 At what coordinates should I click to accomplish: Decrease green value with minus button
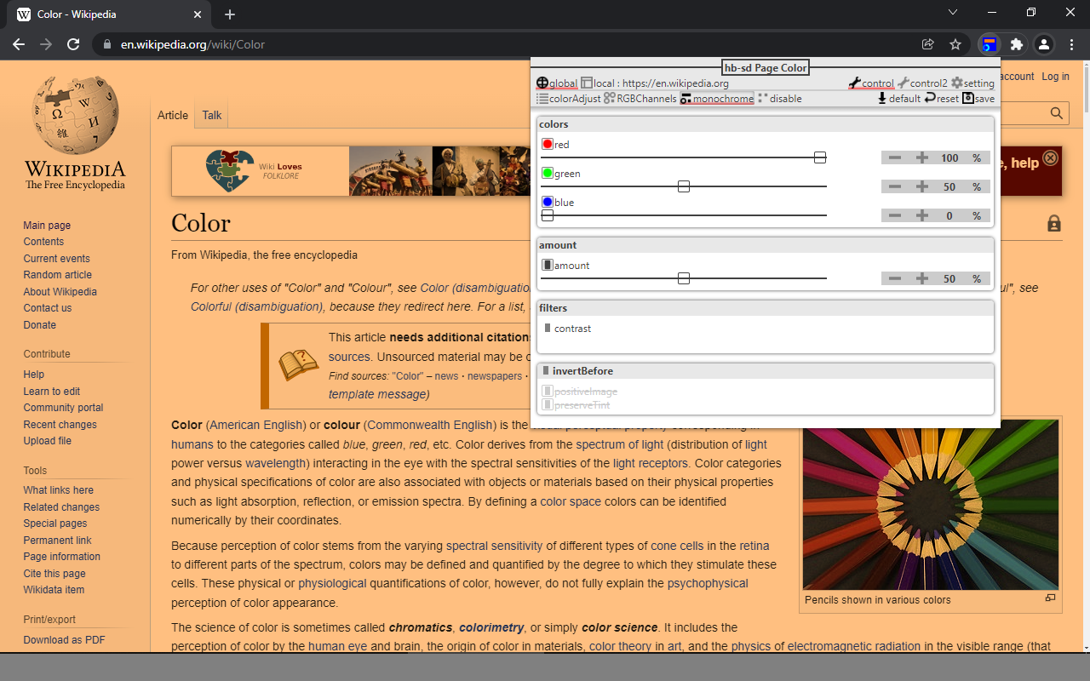(x=895, y=186)
